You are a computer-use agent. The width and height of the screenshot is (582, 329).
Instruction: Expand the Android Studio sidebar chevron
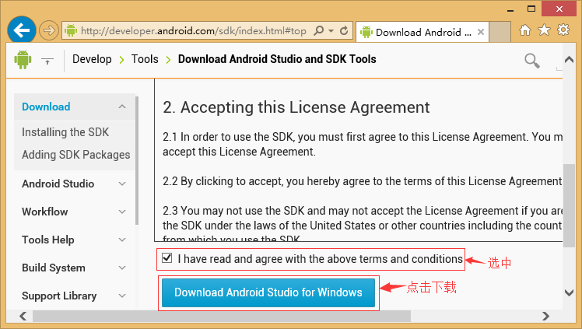coord(122,184)
